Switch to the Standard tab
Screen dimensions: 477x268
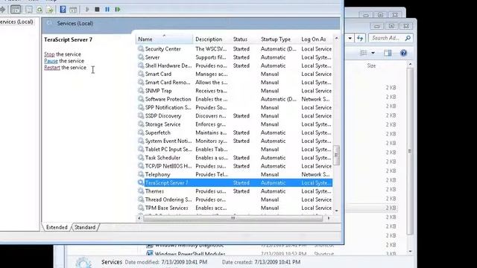(85, 227)
